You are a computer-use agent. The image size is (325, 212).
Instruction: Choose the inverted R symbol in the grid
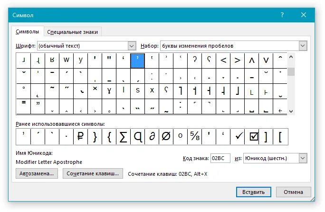point(52,61)
